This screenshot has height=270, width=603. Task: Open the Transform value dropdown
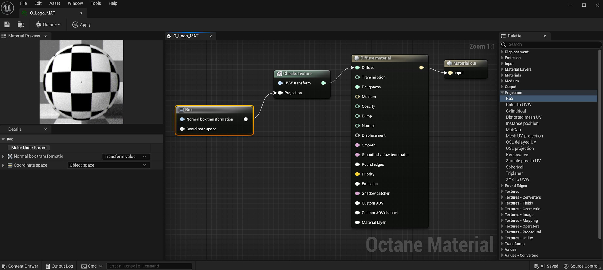click(126, 156)
